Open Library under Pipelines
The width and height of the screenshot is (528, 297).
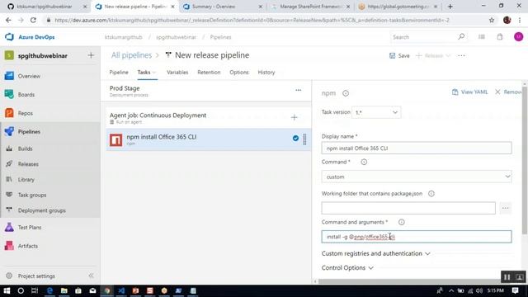[x=26, y=180]
